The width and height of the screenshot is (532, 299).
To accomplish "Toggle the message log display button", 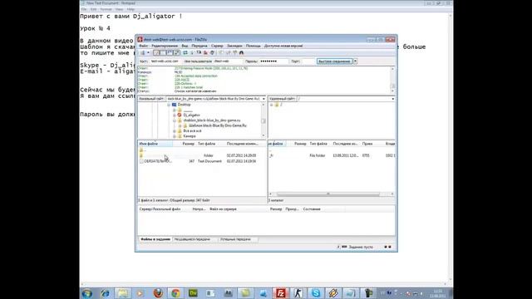I will [x=156, y=52].
